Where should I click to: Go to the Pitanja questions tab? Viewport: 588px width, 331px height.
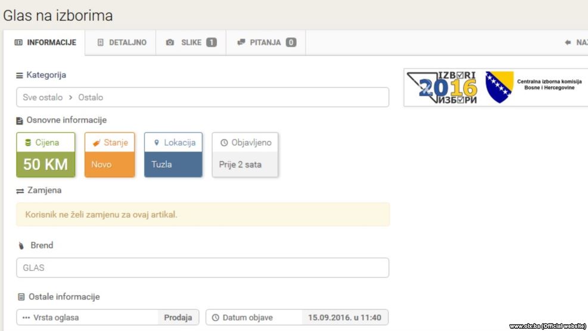coord(266,43)
